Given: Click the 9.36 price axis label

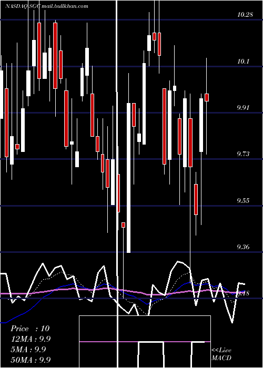Looking at the screenshot, I should click(243, 247).
